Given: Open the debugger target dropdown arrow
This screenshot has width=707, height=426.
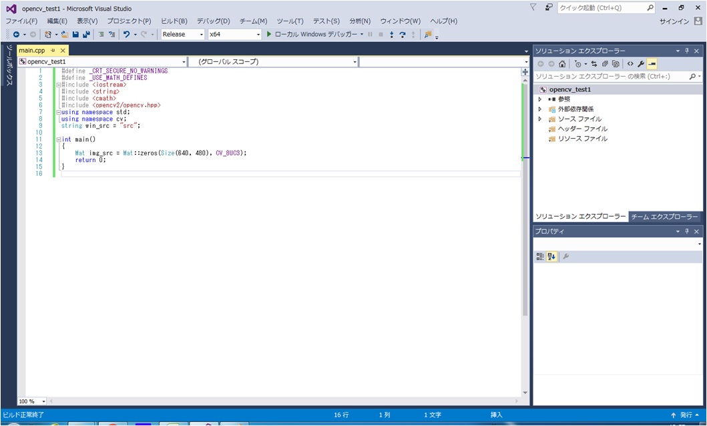Looking at the screenshot, I should coord(362,34).
